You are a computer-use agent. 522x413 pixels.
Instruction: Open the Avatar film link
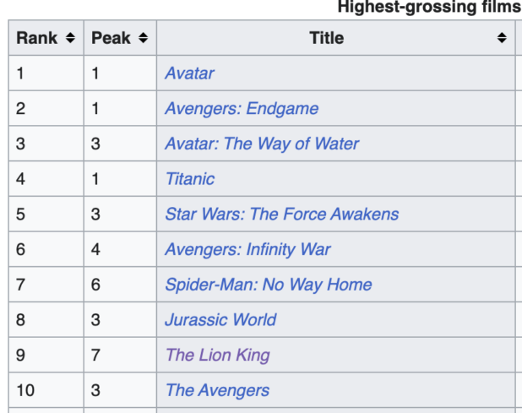click(x=189, y=73)
